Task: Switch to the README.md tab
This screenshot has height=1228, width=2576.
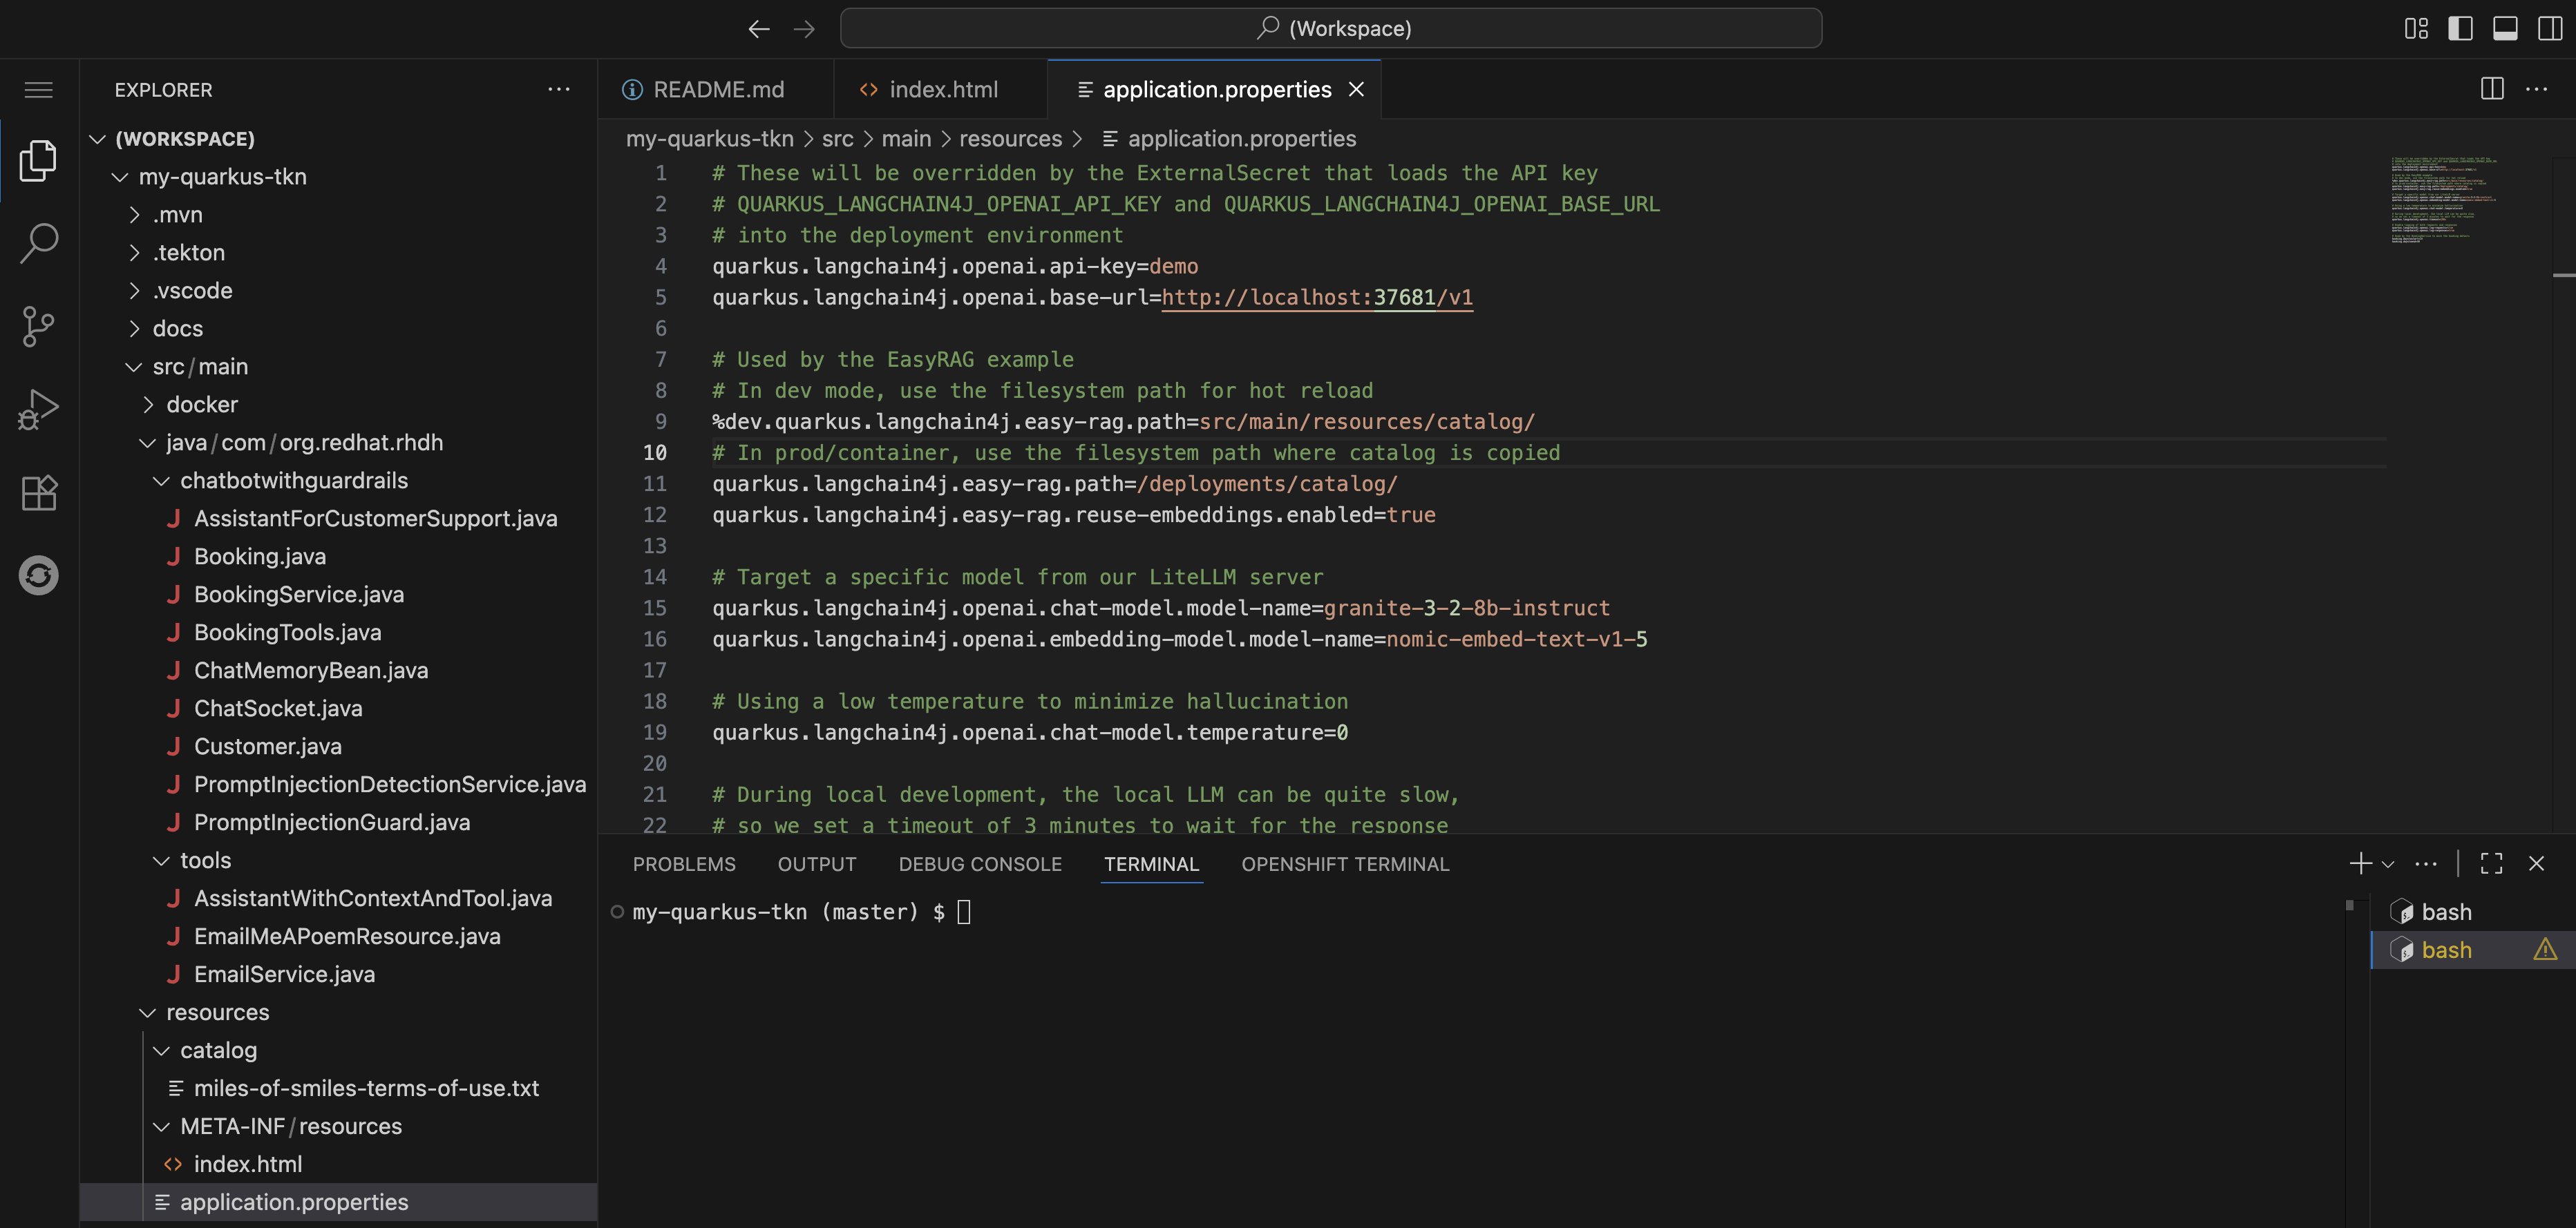Action: (x=717, y=90)
